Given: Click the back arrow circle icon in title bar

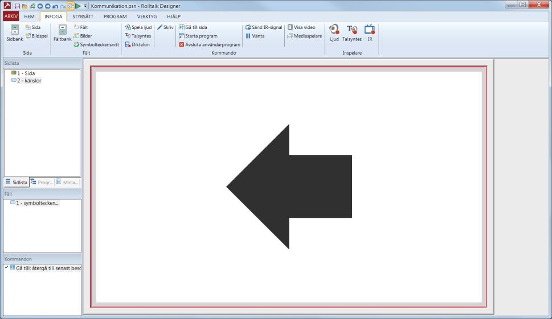Looking at the screenshot, I should [x=40, y=6].
